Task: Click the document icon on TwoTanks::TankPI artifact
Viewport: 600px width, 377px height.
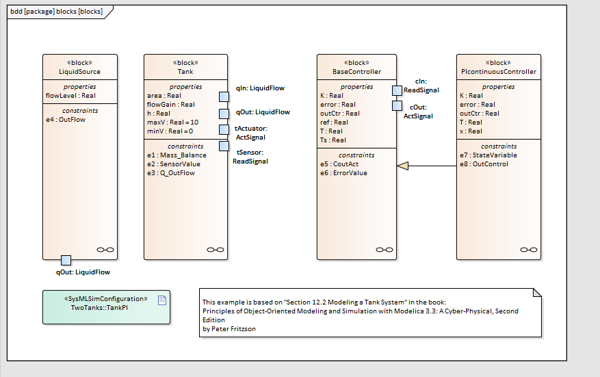Action: [x=162, y=300]
